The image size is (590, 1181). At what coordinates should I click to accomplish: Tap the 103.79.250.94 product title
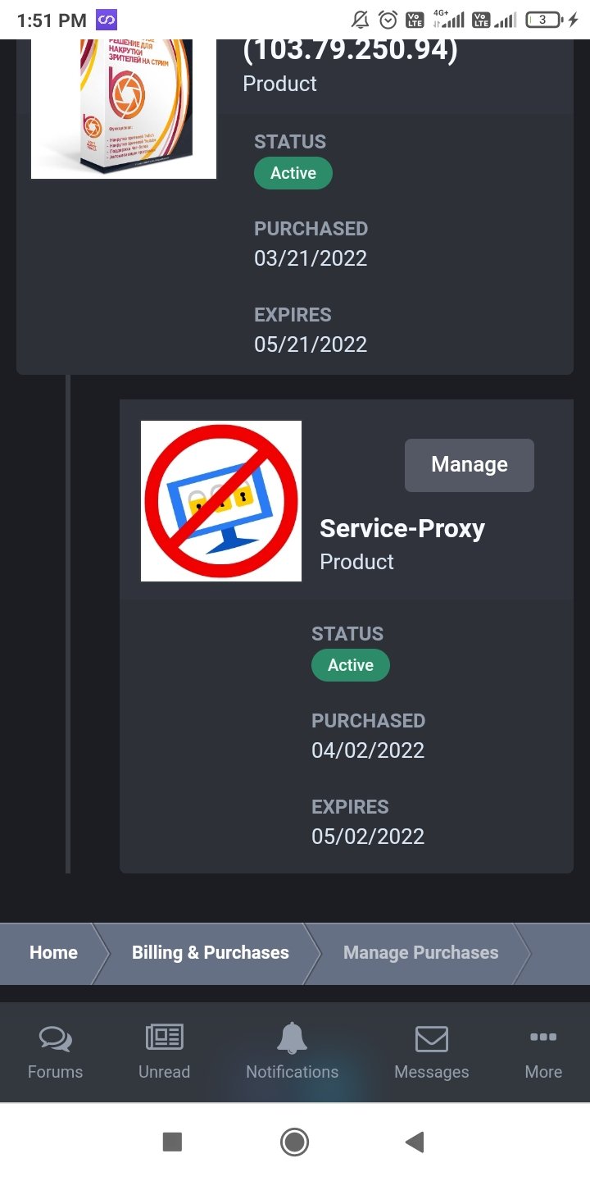pos(350,51)
